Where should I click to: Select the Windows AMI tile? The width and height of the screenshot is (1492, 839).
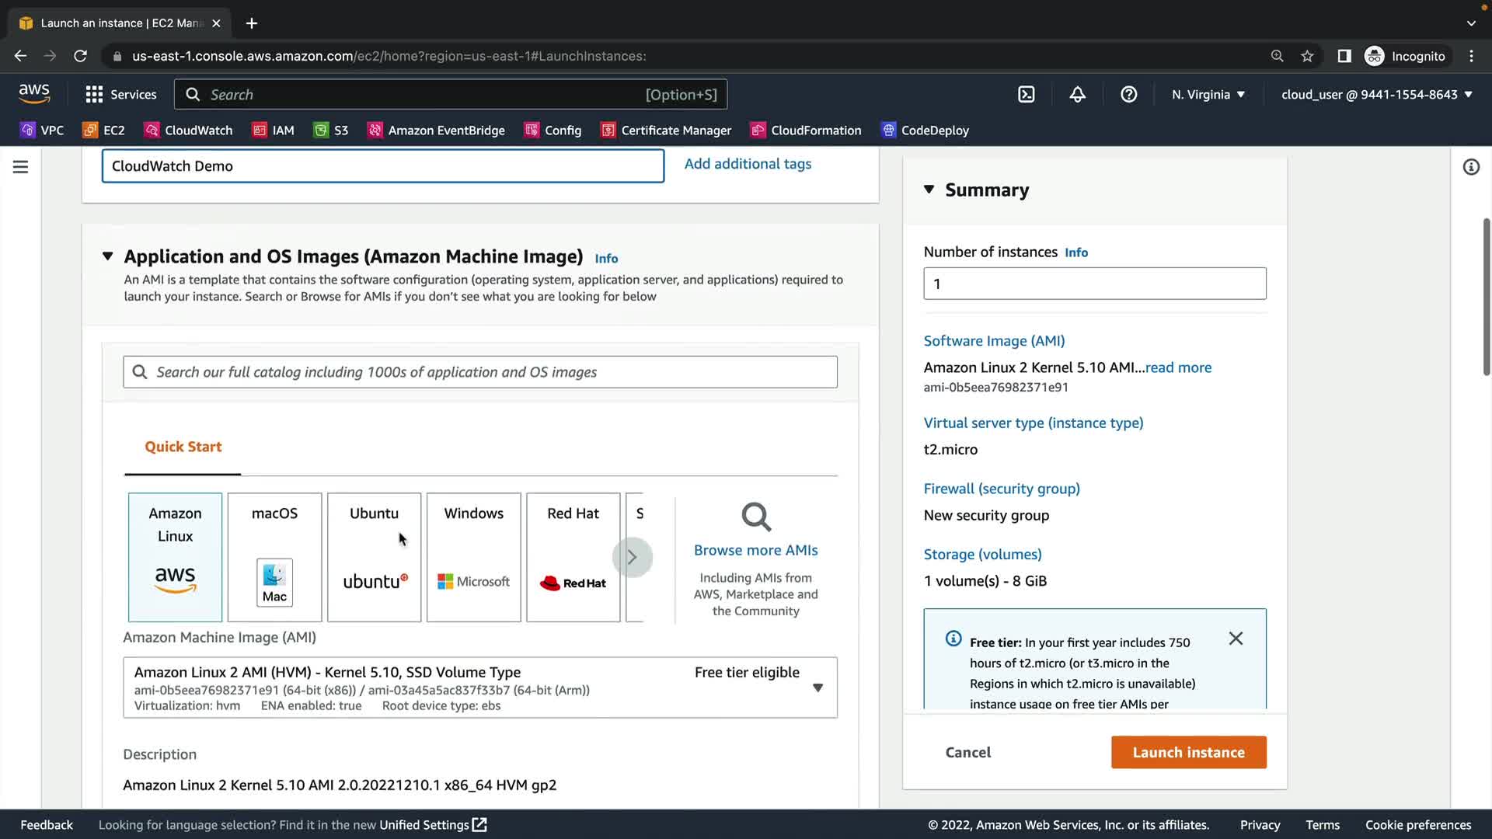473,557
